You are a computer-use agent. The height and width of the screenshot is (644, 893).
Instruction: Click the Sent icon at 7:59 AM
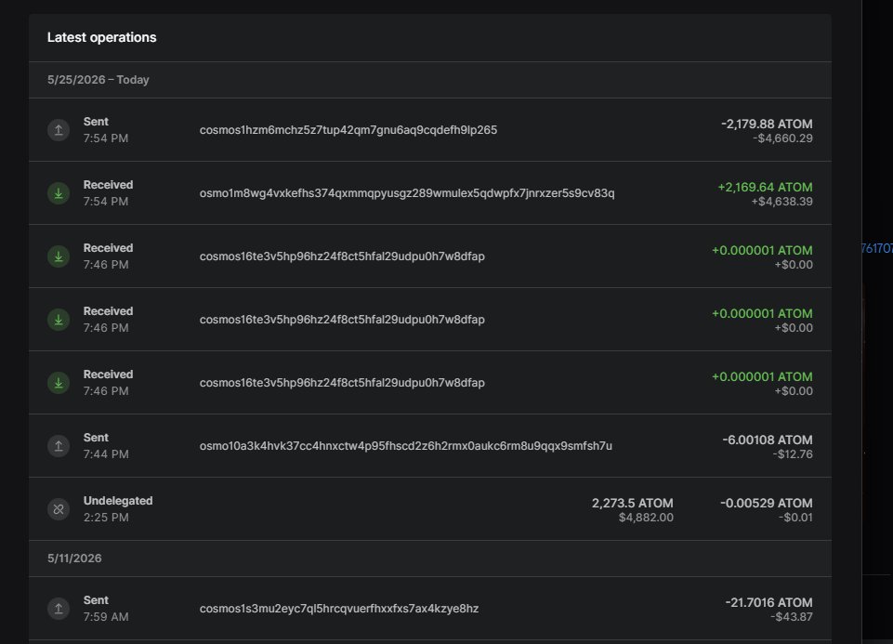click(59, 609)
